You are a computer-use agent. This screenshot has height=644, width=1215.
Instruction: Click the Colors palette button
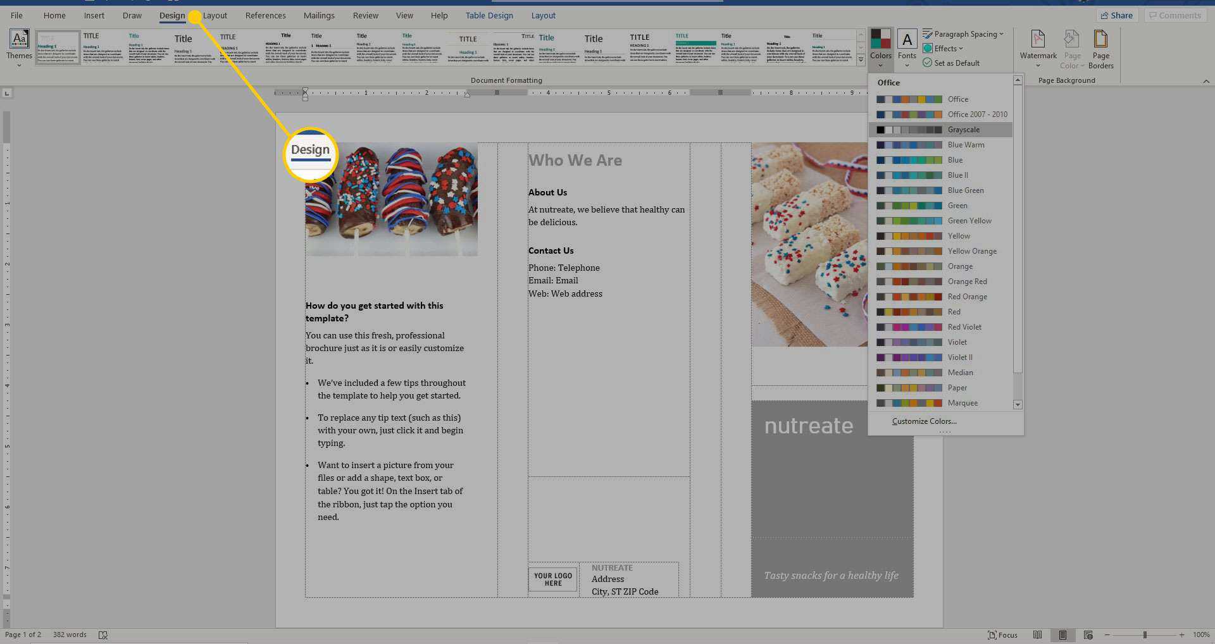[880, 48]
